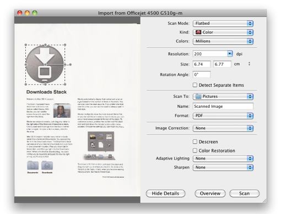This screenshot has width=281, height=214.
Task: Enable the Color Restoration checkbox
Action: click(195, 150)
